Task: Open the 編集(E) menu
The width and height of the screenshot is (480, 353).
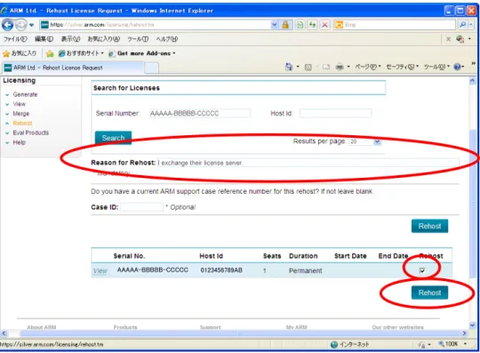Action: click(44, 39)
